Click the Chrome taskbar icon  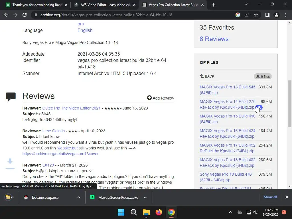(x=171, y=212)
